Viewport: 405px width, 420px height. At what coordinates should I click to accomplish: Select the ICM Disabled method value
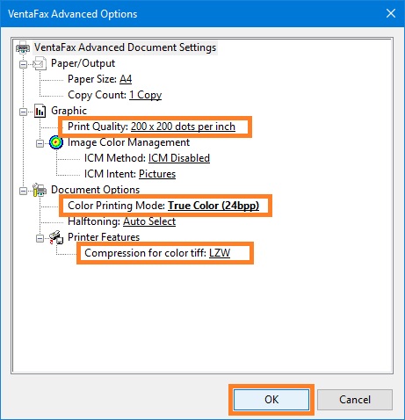179,158
